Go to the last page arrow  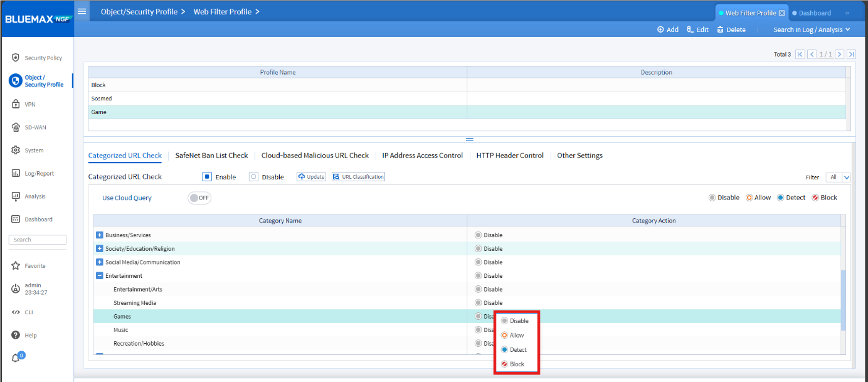coord(852,55)
